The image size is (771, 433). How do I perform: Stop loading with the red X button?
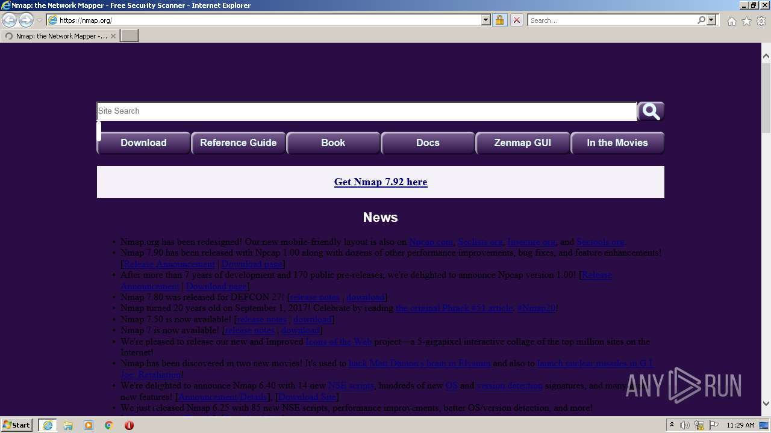[516, 20]
